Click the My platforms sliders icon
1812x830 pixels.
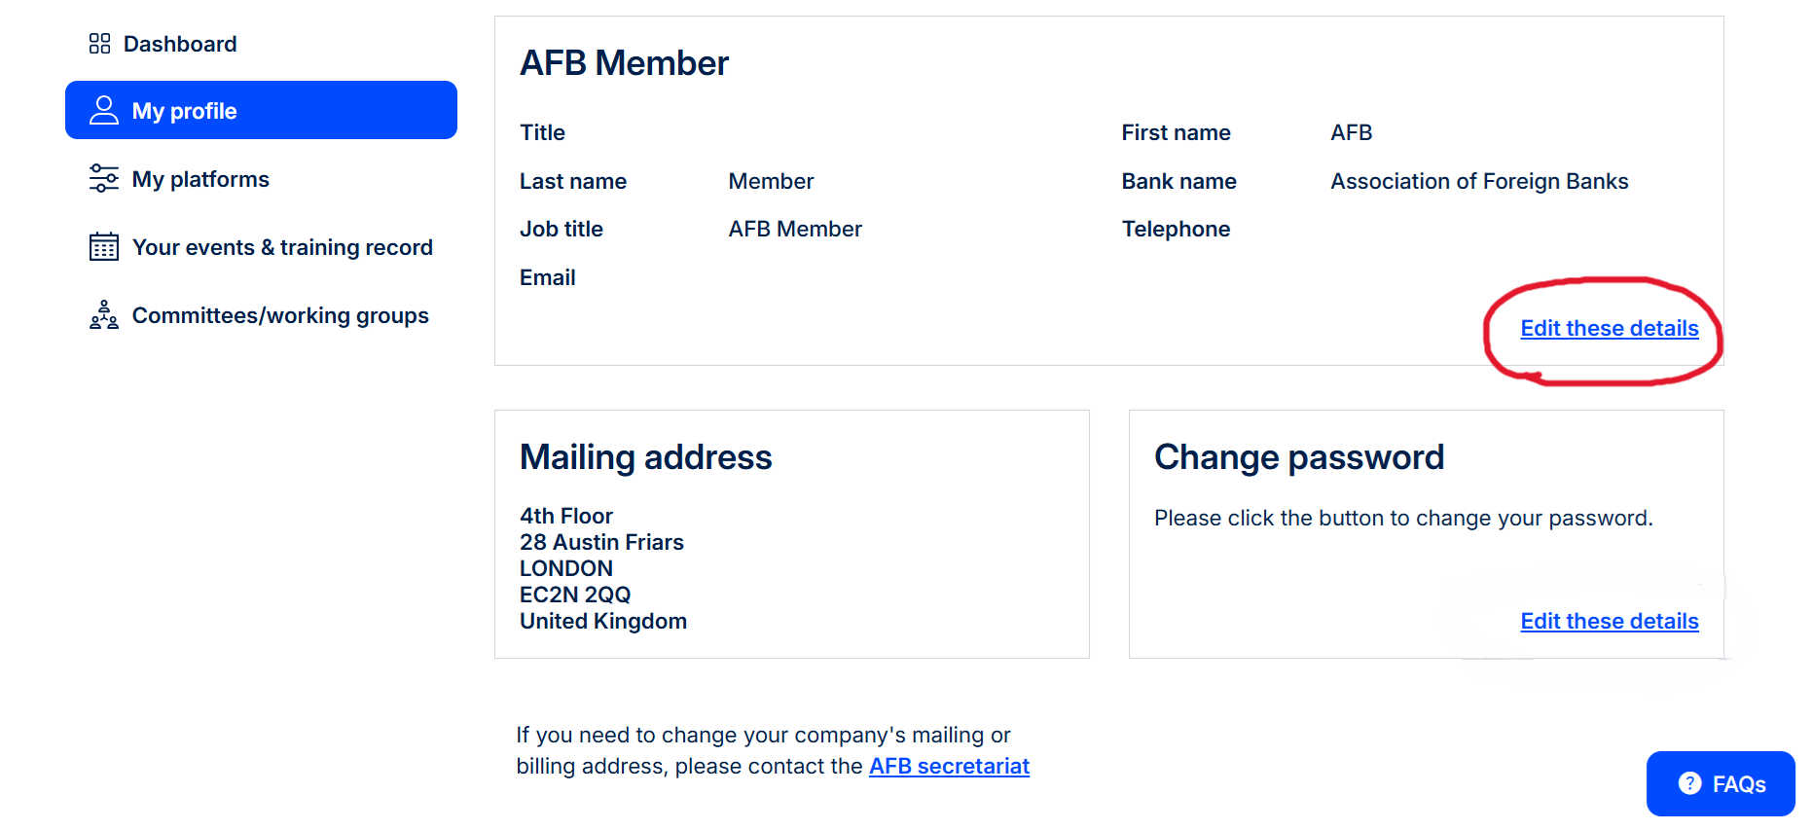(x=104, y=178)
